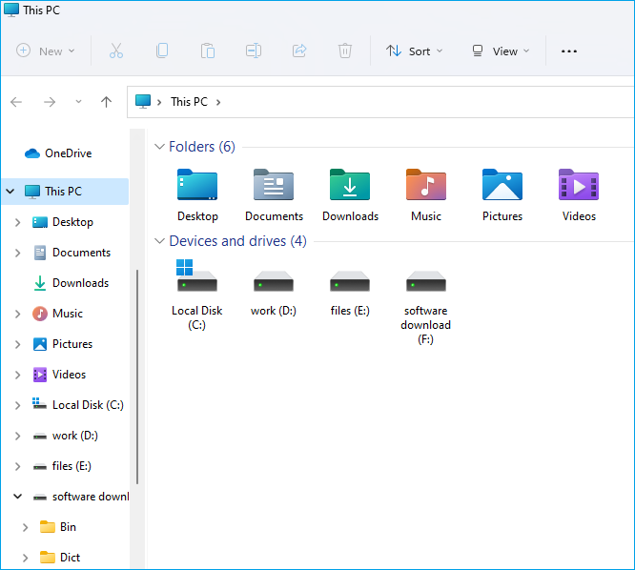Viewport: 635px width, 570px height.
Task: Open the software download (F:) drive
Action: 426,281
